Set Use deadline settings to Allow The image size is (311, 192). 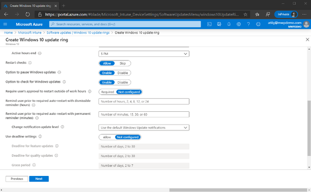[107, 137]
